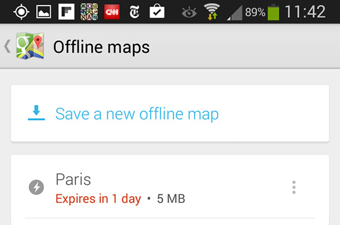
Task: Select Save a new offline map
Action: (170, 113)
